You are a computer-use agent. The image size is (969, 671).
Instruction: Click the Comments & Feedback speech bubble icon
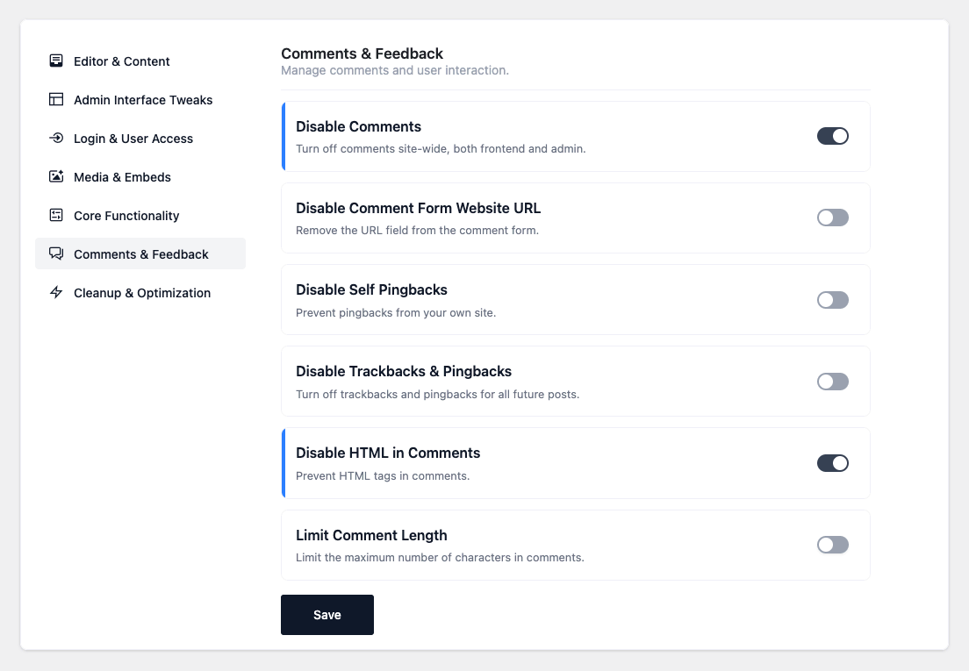point(56,254)
